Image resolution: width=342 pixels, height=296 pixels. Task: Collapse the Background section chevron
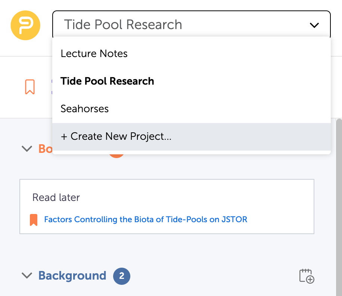click(27, 275)
